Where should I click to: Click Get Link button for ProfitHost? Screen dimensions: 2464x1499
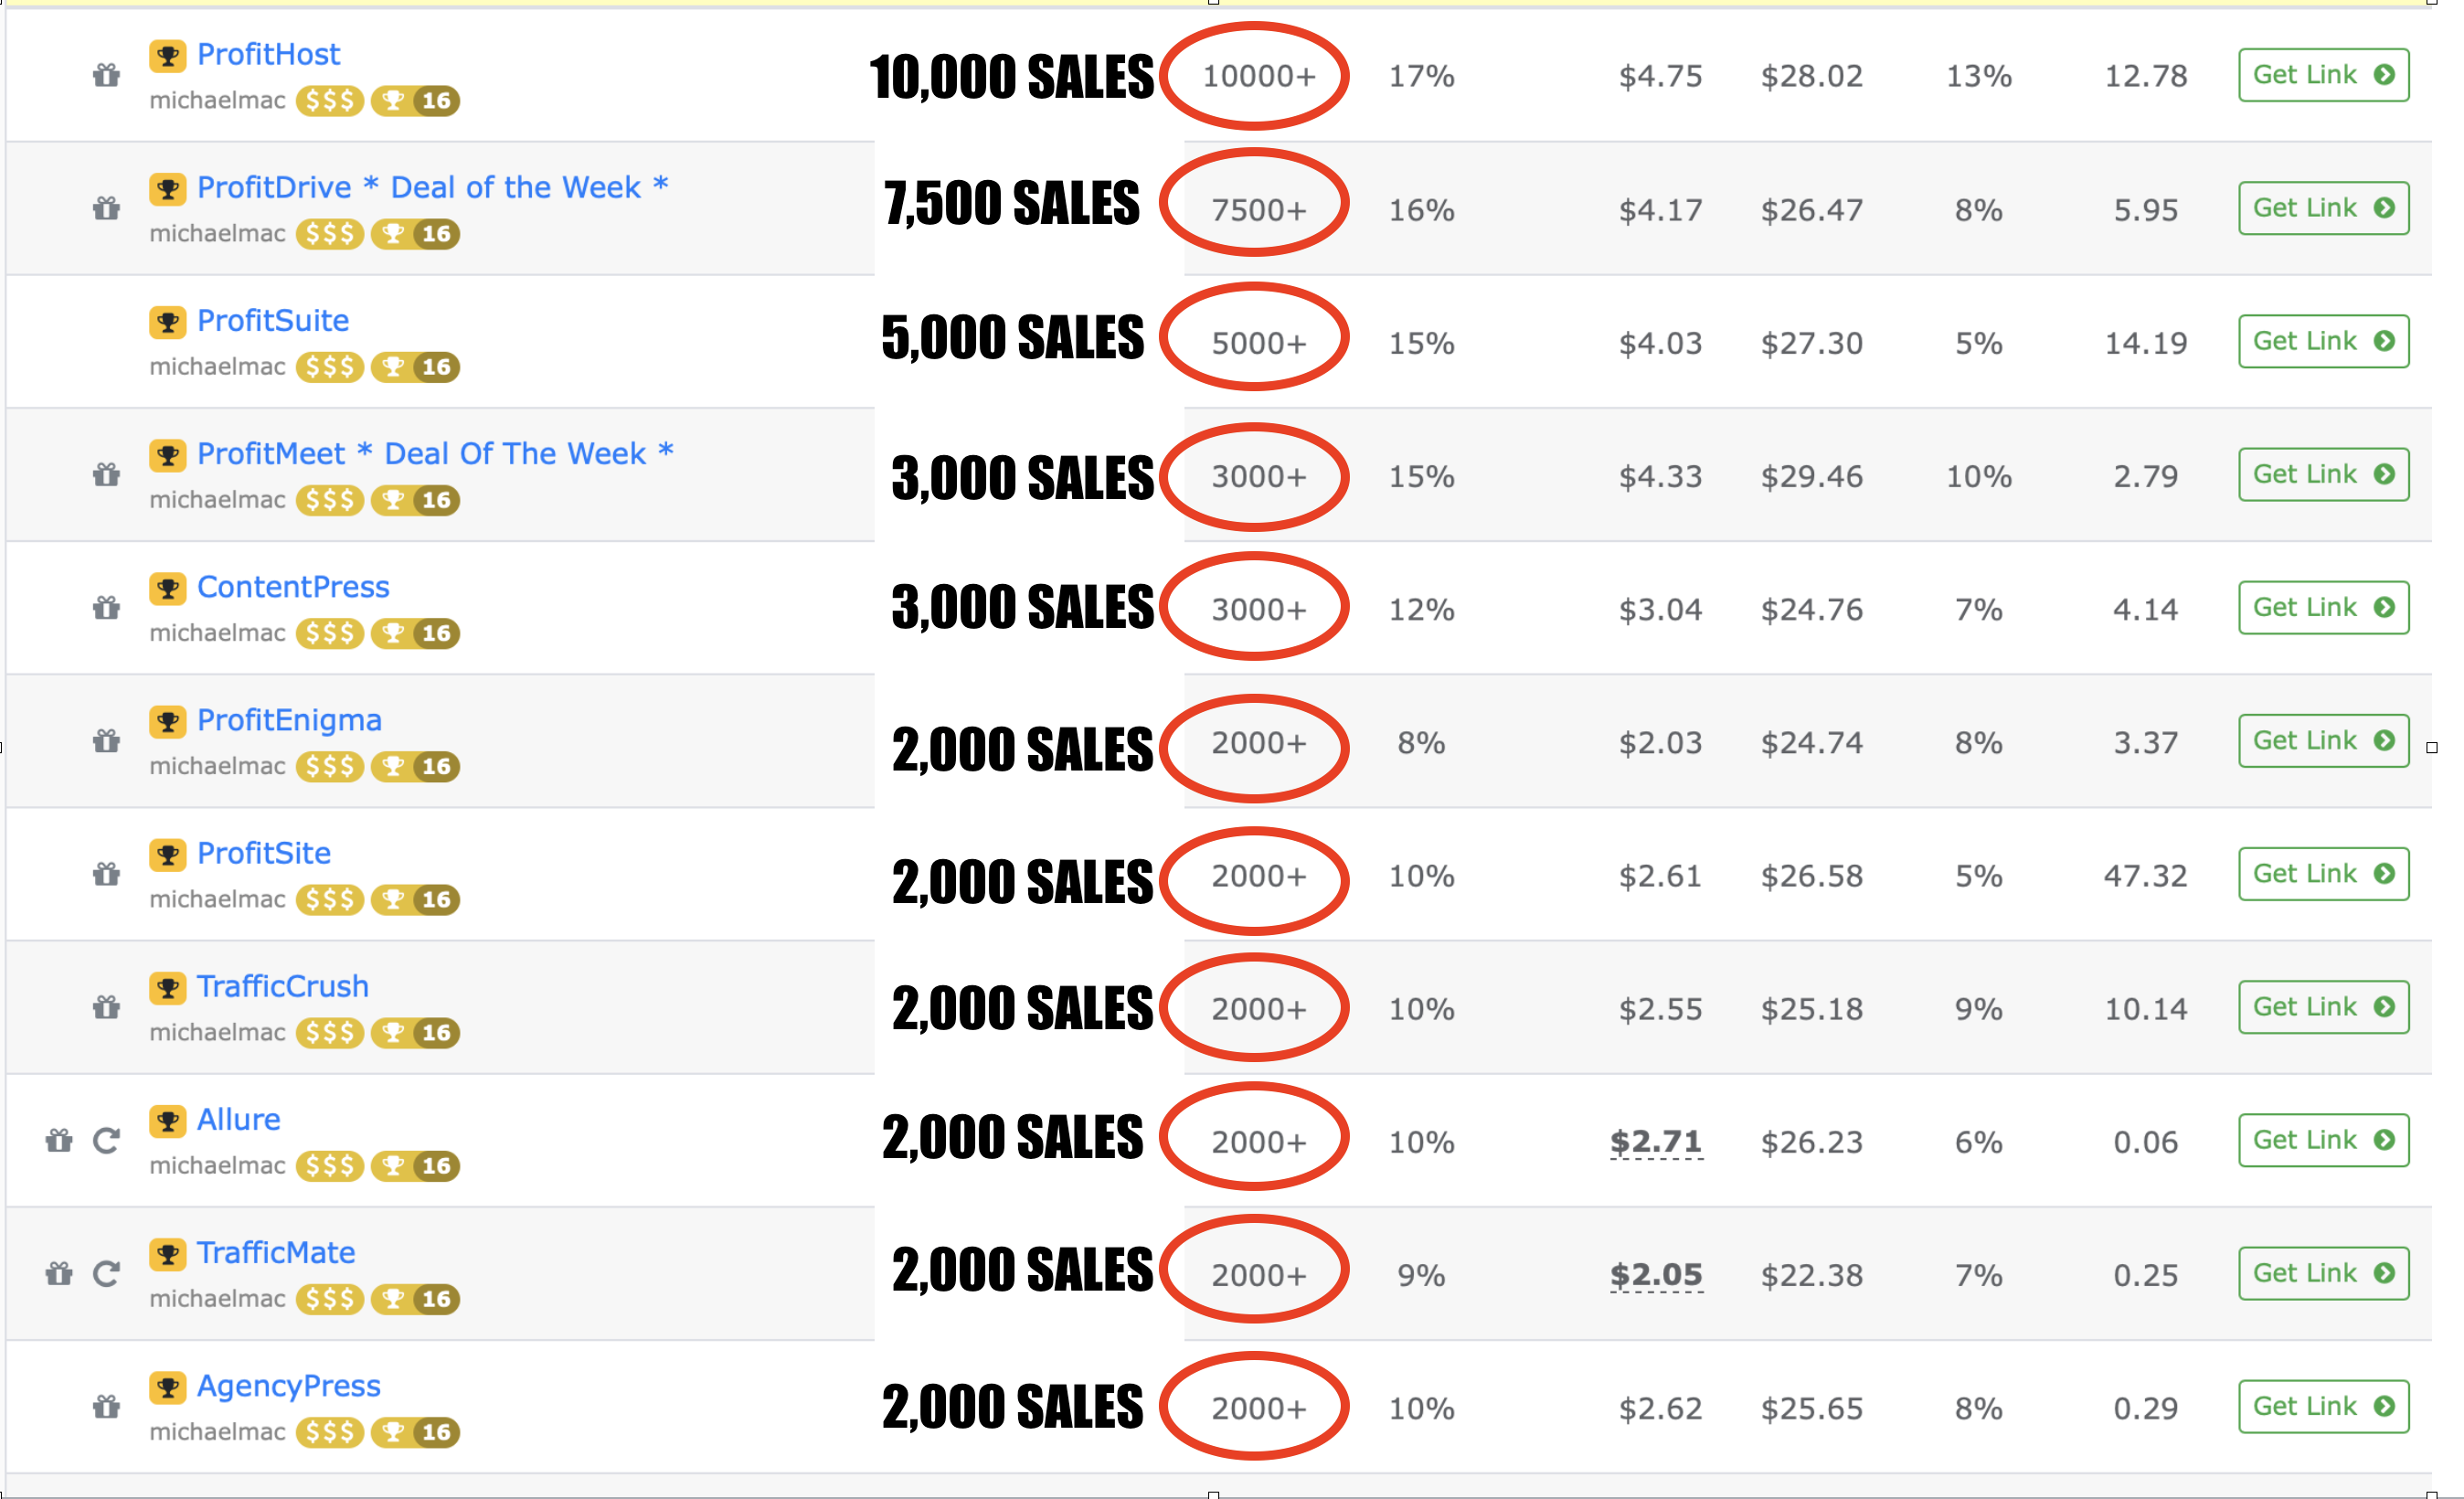[x=2323, y=75]
